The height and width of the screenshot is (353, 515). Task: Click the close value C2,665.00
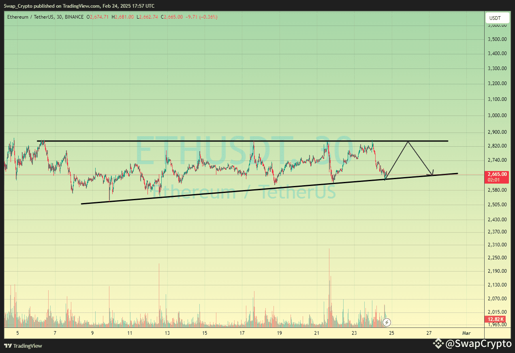click(172, 17)
